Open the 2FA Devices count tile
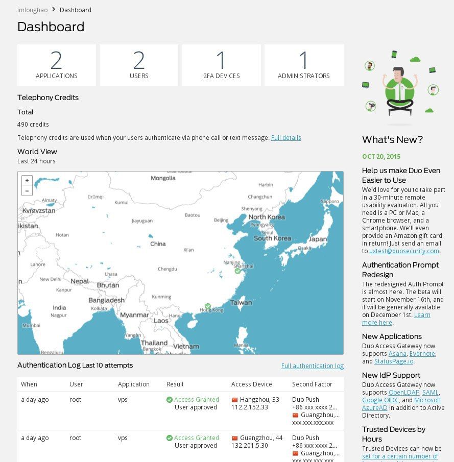 (x=221, y=65)
